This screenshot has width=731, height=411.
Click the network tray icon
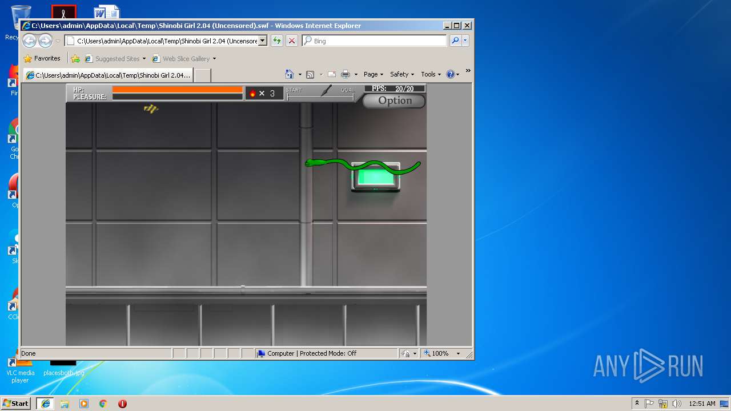[x=663, y=403]
